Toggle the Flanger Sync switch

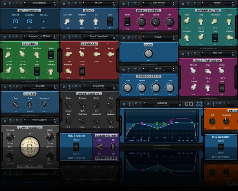pos(82,71)
